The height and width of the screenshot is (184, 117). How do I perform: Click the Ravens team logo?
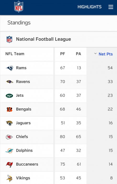(x=9, y=82)
